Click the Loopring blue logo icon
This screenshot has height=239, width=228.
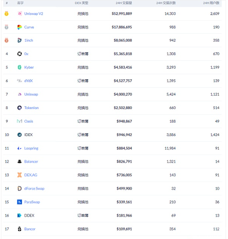pyautogui.click(x=19, y=148)
